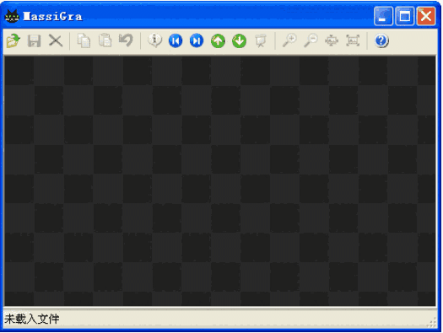Click the copy icon in toolbar
The image size is (443, 333).
(84, 40)
